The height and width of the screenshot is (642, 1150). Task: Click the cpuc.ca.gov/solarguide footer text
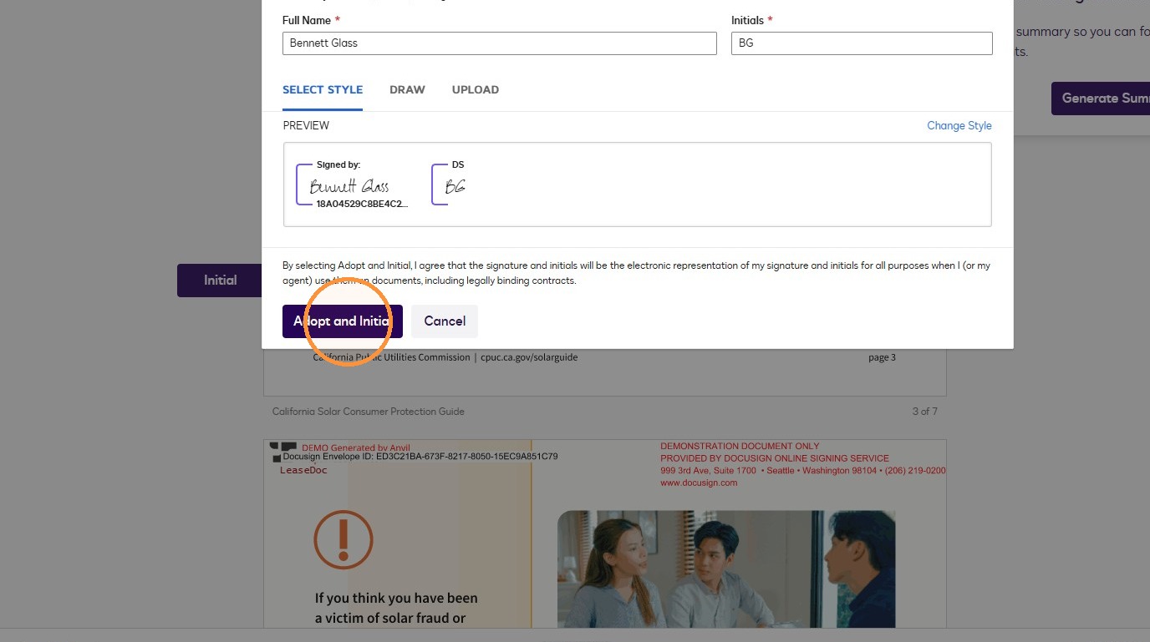[529, 357]
